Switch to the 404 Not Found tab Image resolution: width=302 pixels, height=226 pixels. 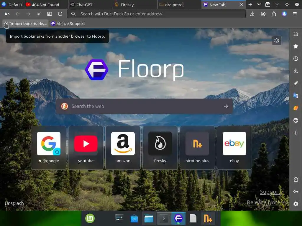coord(46,5)
